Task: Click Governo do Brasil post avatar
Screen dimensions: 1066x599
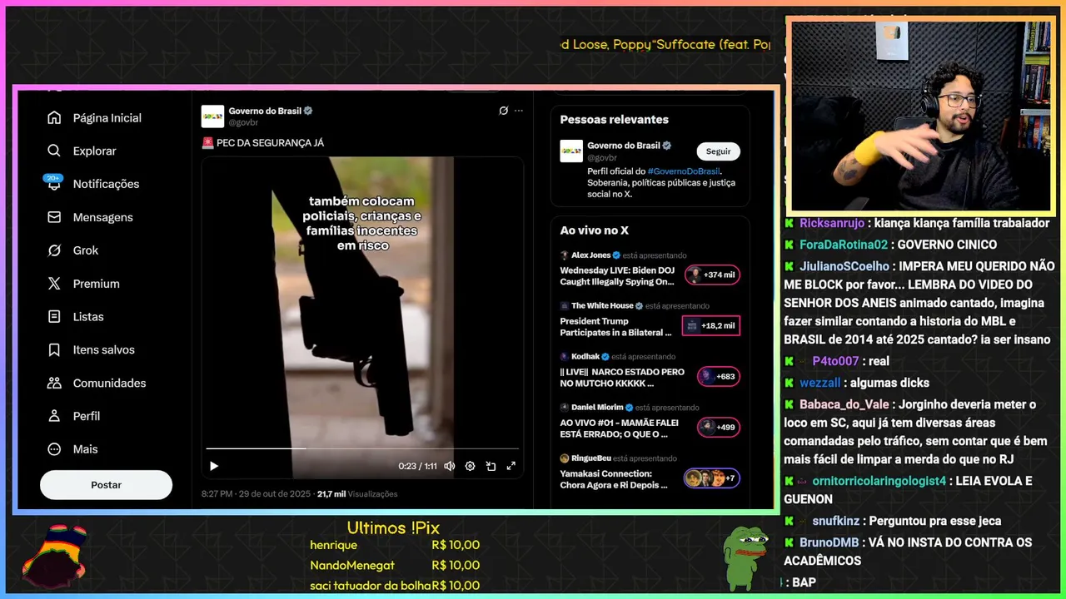Action: tap(212, 116)
